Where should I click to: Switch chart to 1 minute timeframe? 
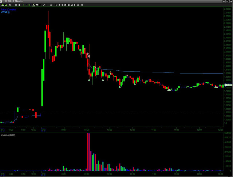[56, 5]
